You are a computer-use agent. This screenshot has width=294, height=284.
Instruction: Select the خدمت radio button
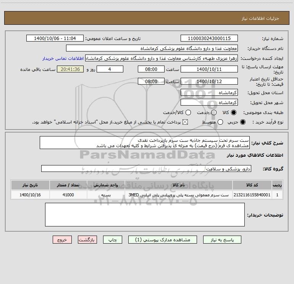(x=214, y=112)
